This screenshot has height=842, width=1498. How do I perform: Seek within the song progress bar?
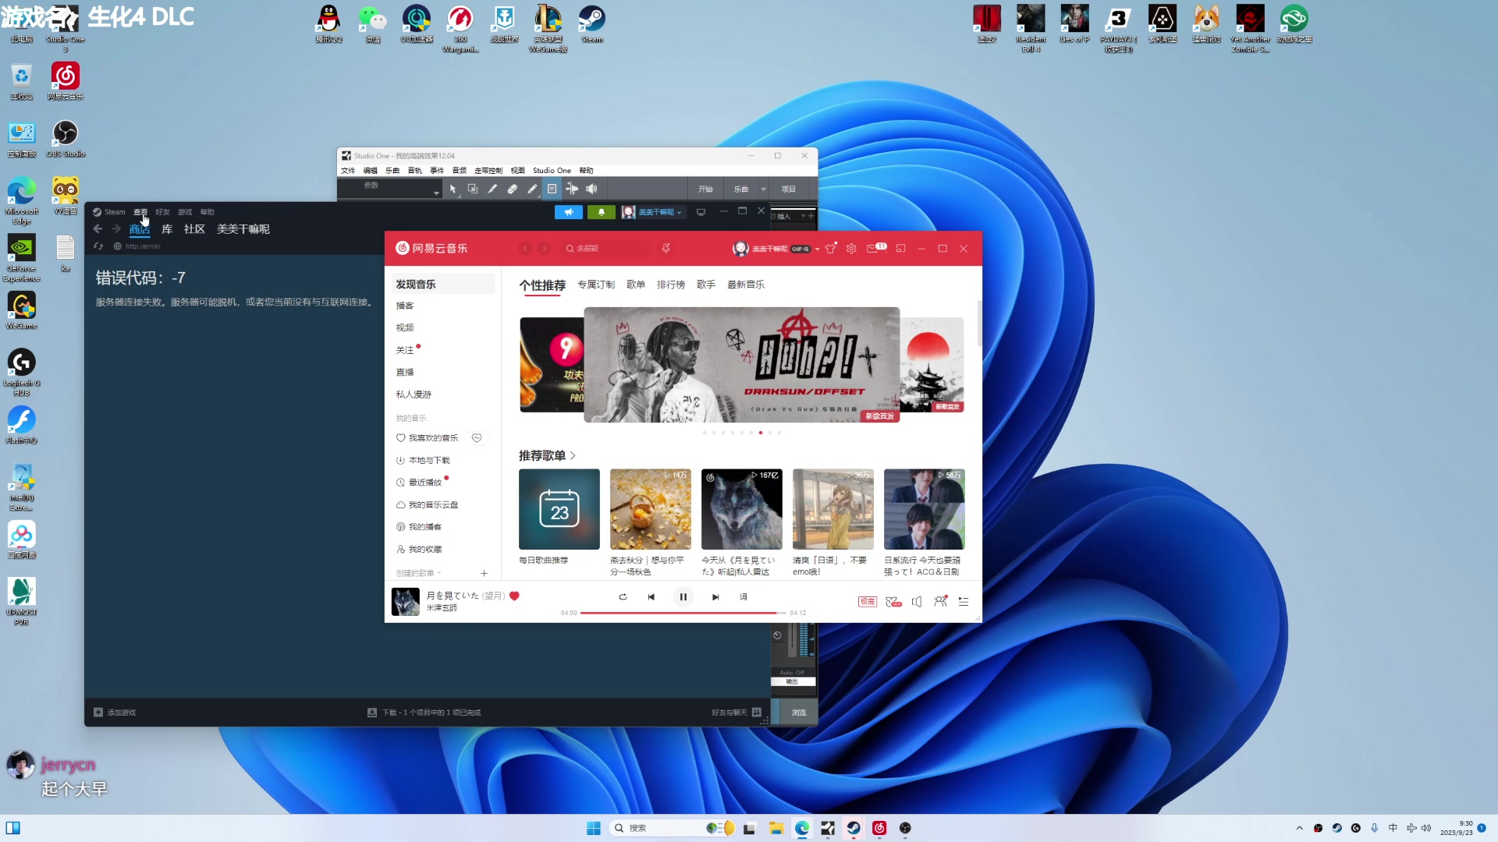(x=683, y=613)
